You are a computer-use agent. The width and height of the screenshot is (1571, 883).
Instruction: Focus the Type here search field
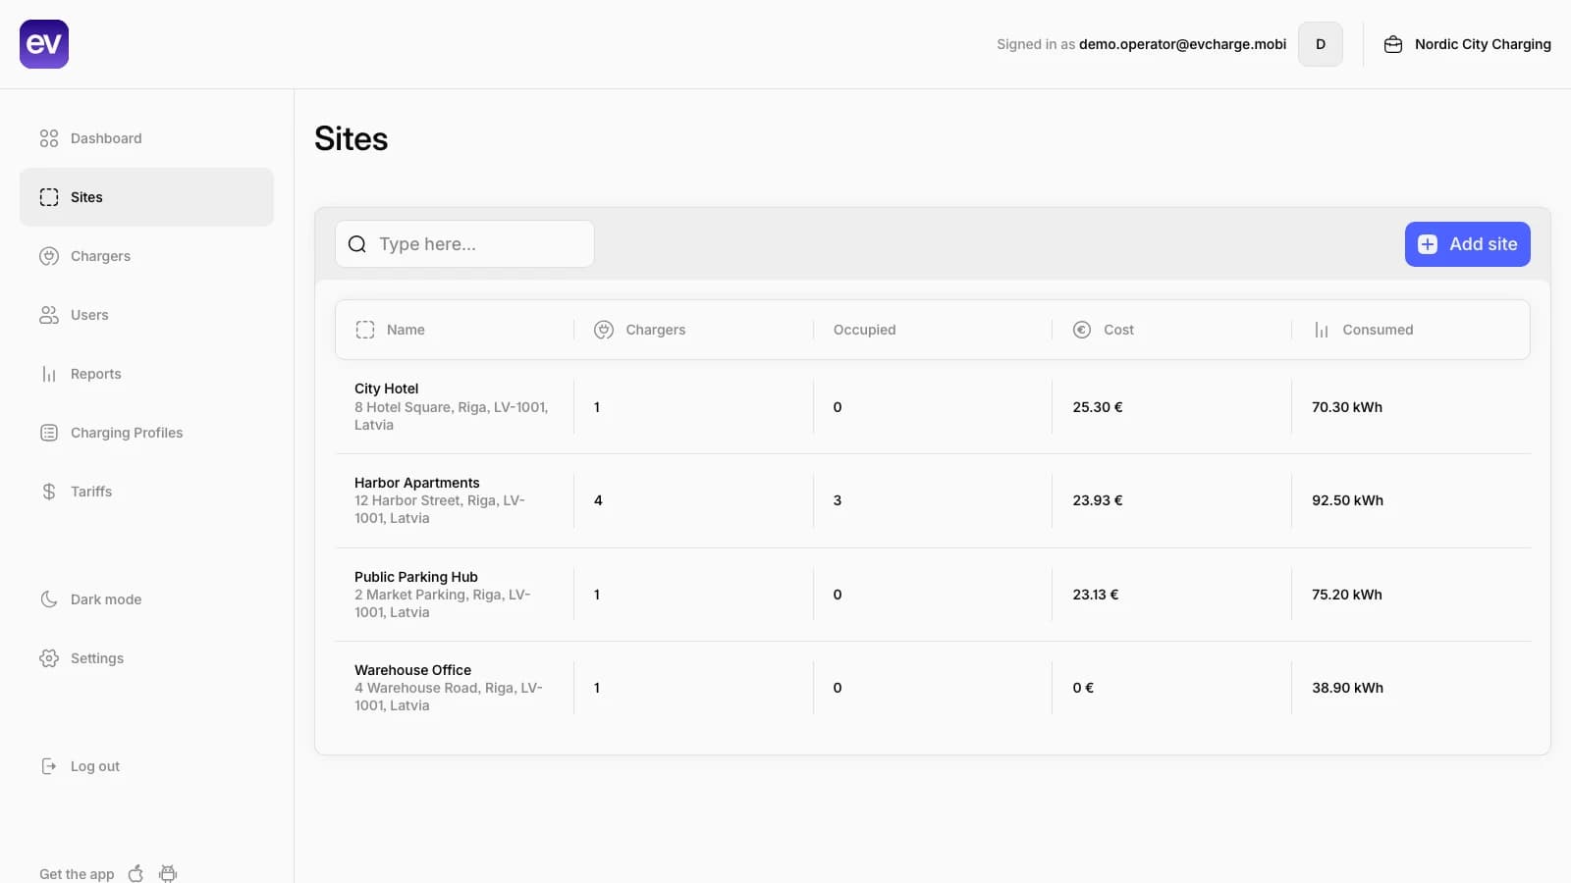pyautogui.click(x=464, y=244)
